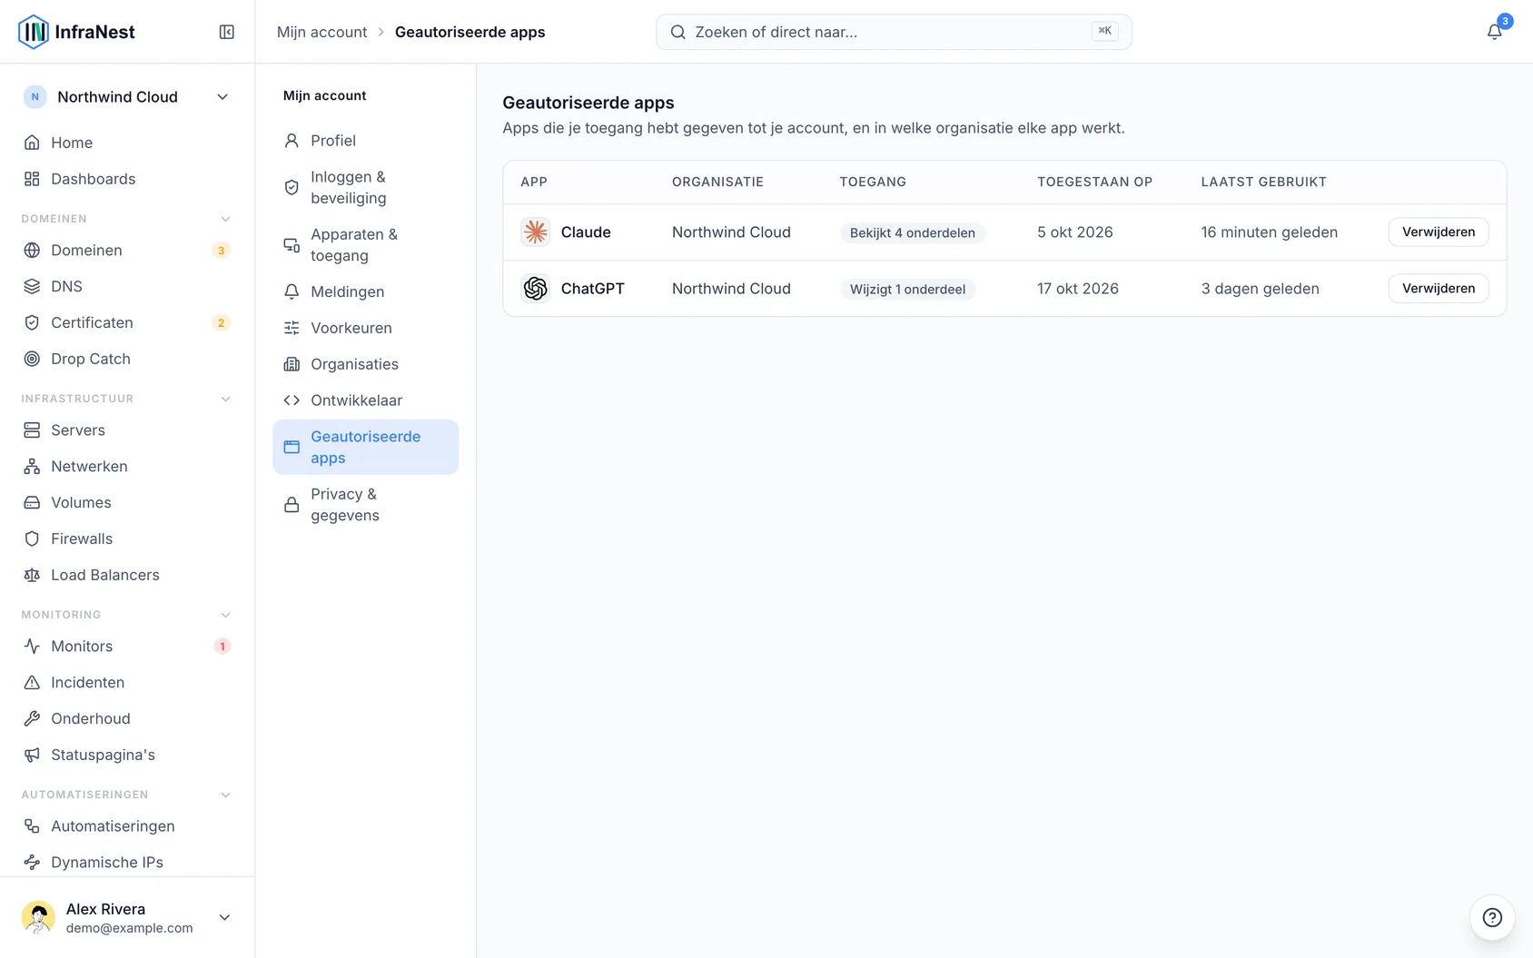Screen dimensions: 1533x958
Task: Open Load Balancers
Action: tap(127, 576)
